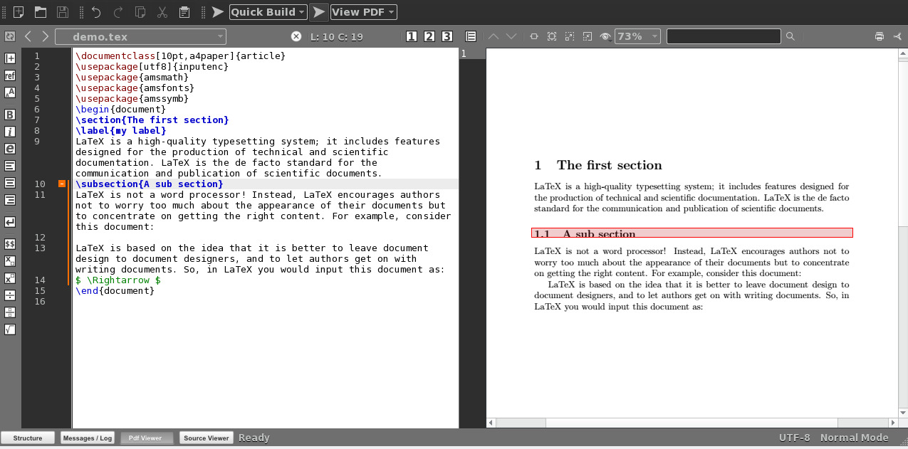
Task: Insert a subscript with the sidebar icon
Action: point(9,260)
